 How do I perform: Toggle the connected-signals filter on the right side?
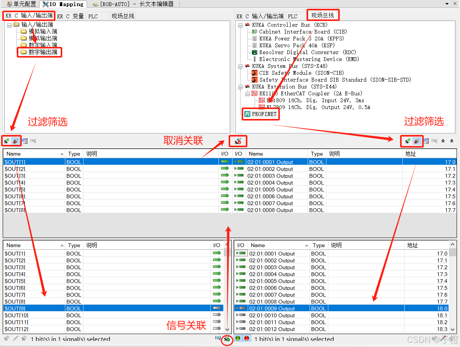[408, 141]
